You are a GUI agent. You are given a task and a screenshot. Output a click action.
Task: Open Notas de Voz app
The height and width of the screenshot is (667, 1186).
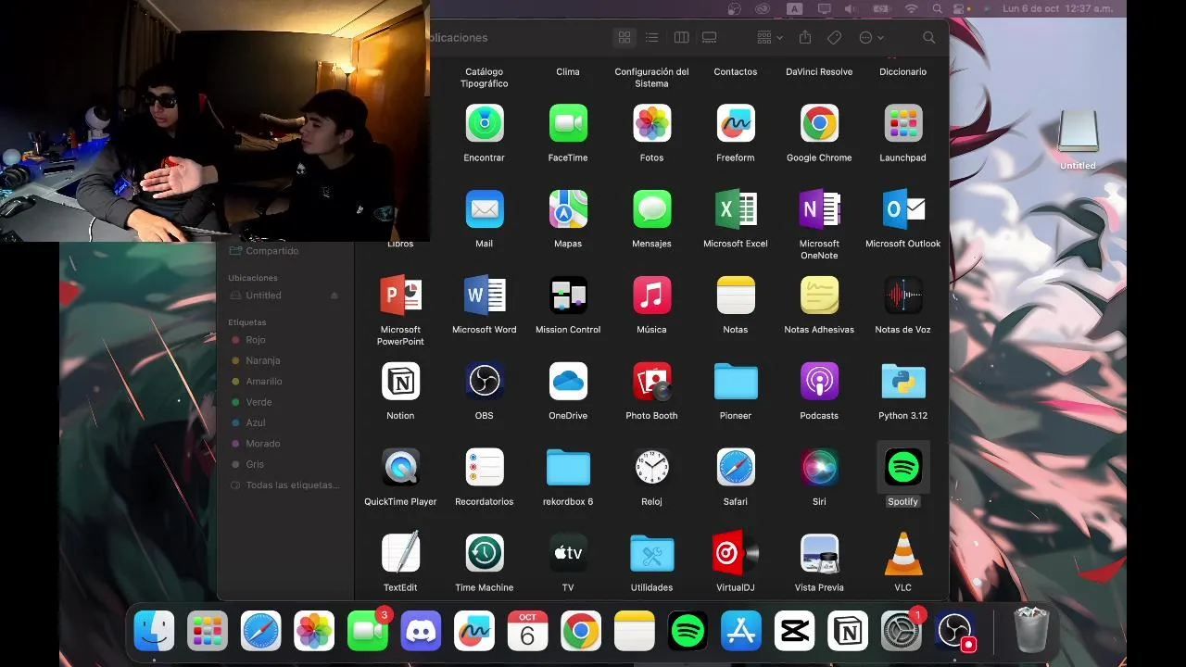point(903,296)
